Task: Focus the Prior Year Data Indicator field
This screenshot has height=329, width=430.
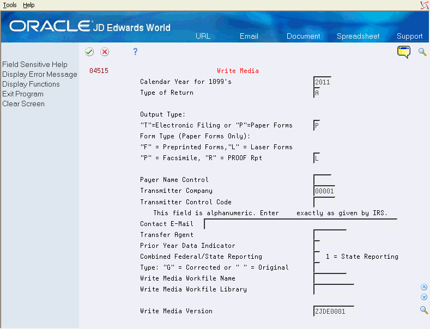Action: tap(317, 245)
